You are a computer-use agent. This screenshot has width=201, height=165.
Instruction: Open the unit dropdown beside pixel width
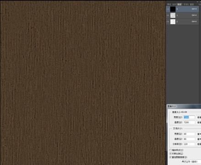pos(199,117)
